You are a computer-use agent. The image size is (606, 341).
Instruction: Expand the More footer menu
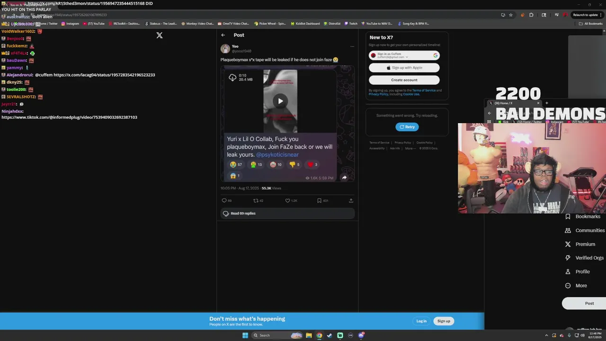tap(410, 148)
